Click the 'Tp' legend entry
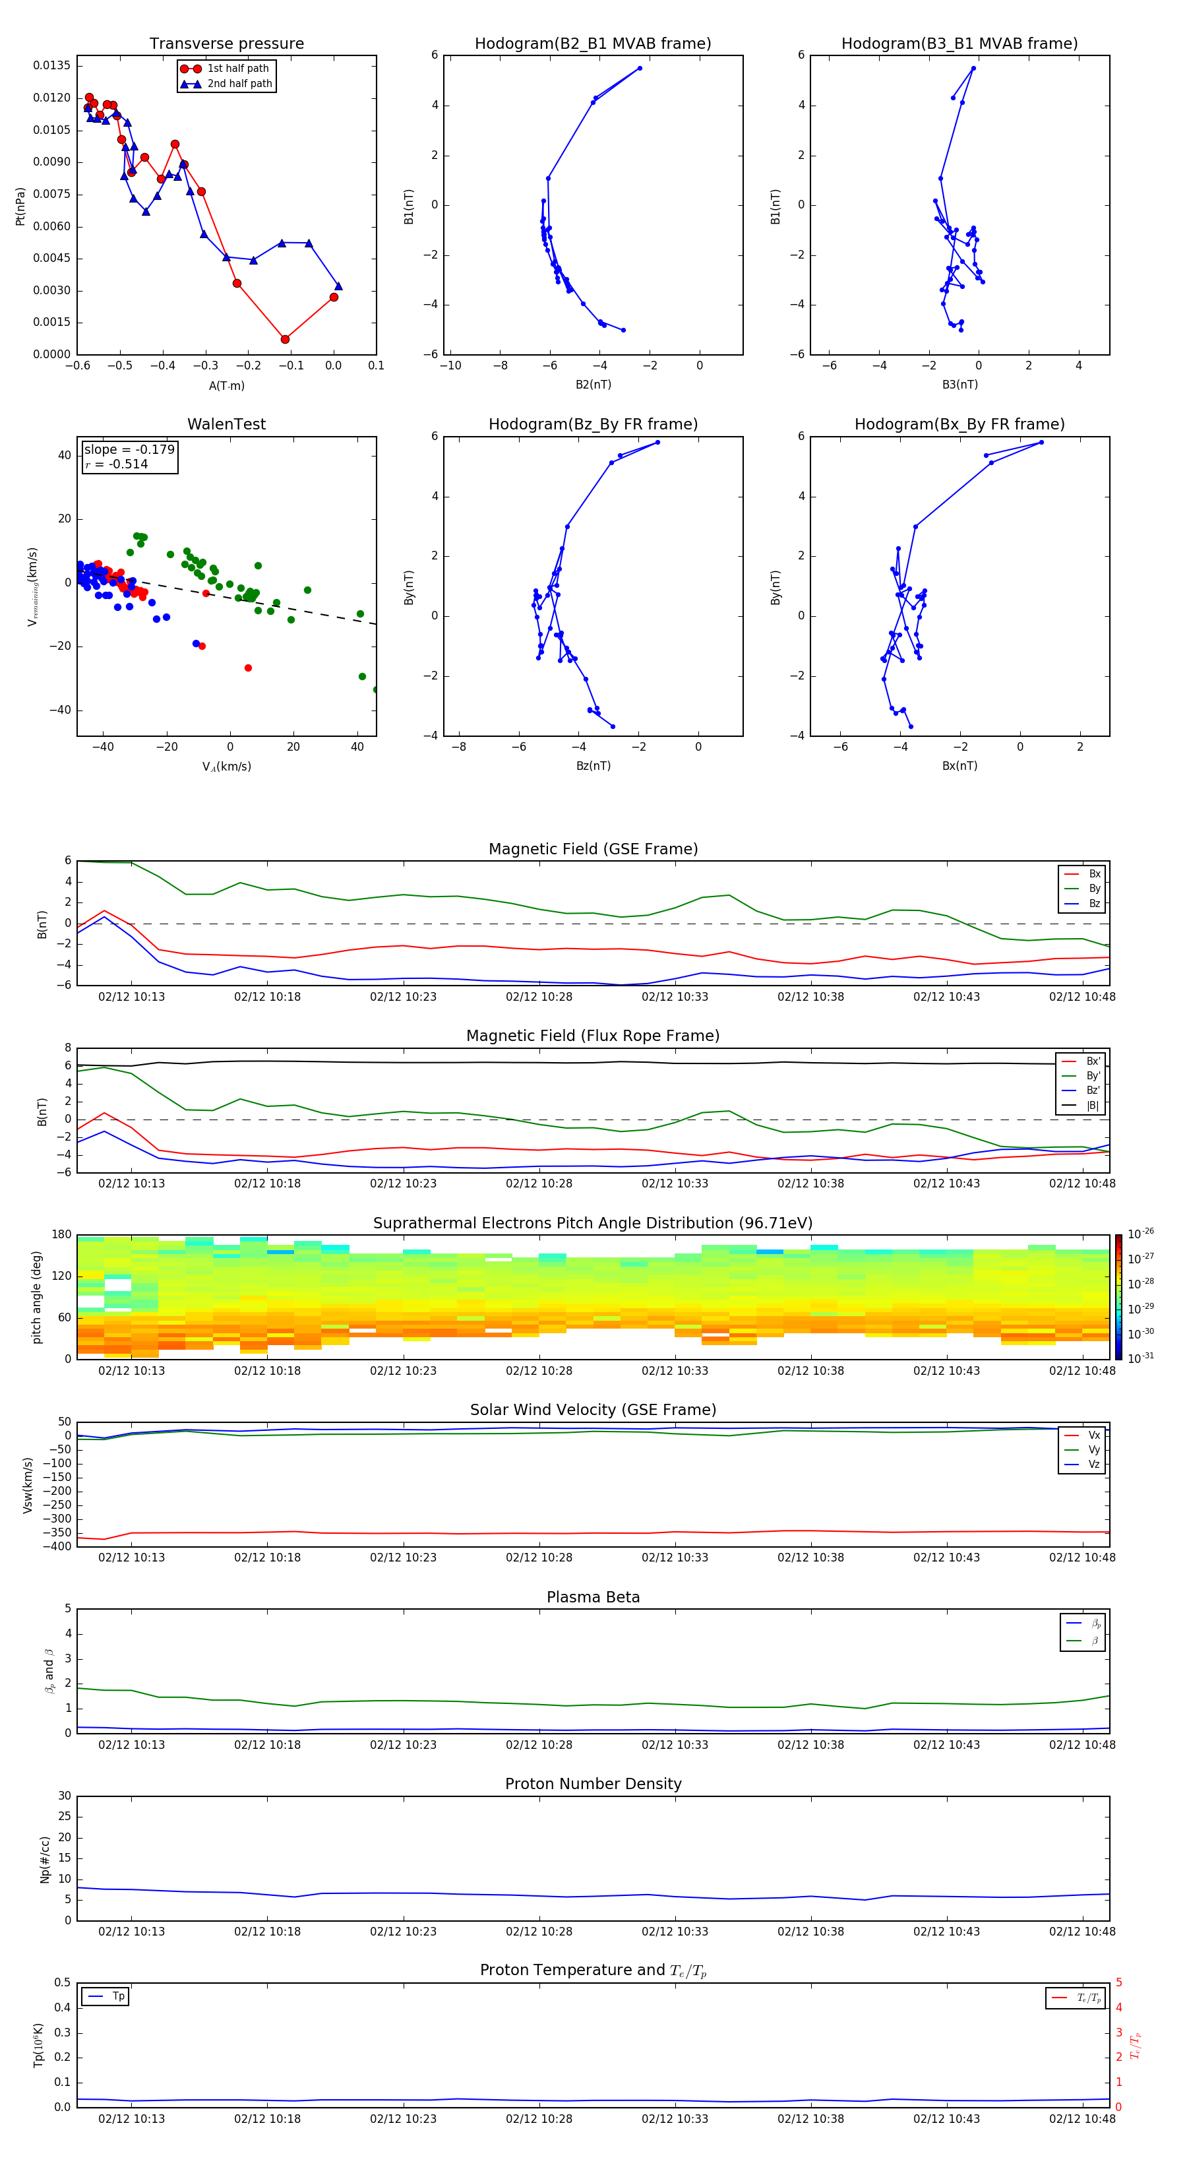 click(x=105, y=1997)
